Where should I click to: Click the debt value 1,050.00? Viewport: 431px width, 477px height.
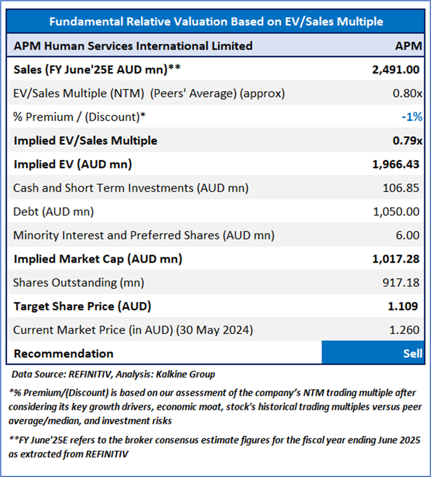tap(396, 212)
